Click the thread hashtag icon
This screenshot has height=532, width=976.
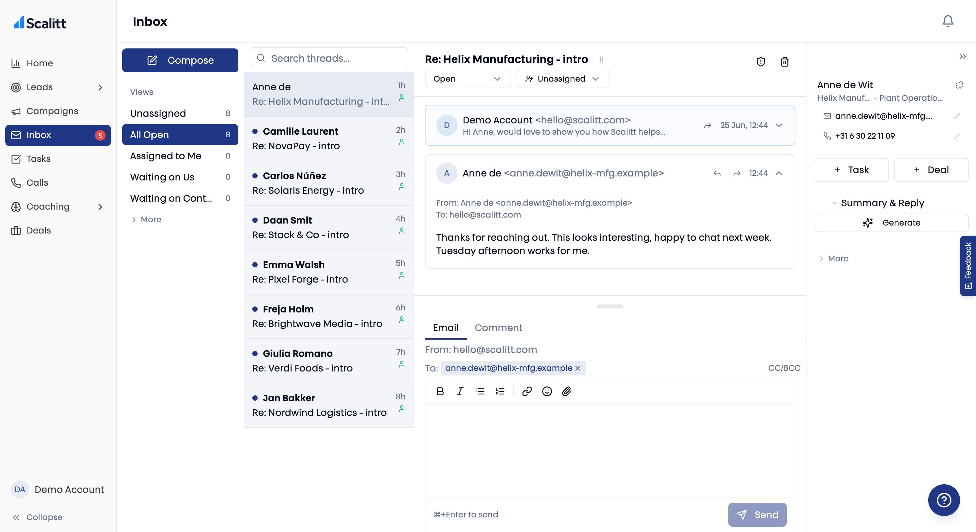[x=601, y=59]
